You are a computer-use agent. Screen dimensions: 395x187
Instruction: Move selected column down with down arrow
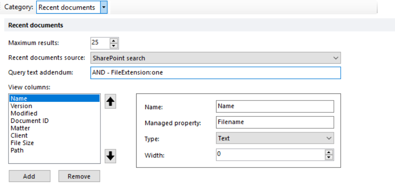point(111,156)
